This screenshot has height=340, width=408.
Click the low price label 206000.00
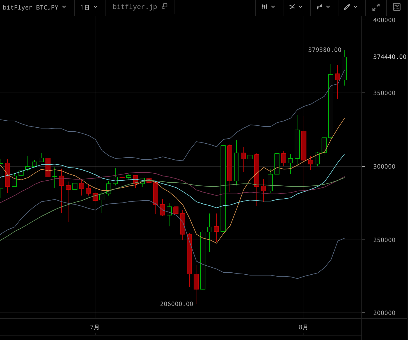coord(177,304)
